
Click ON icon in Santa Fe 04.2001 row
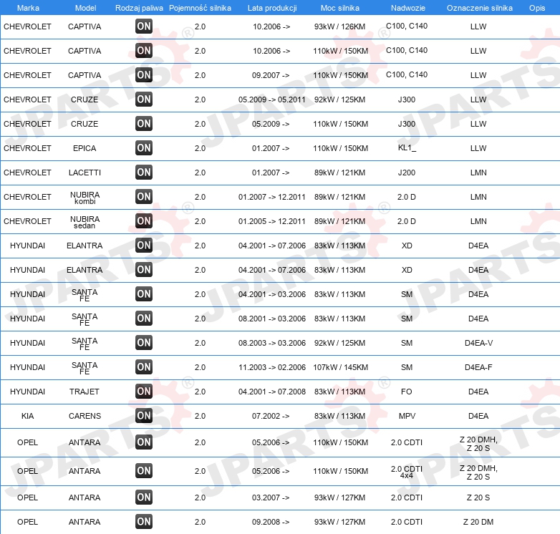pyautogui.click(x=144, y=293)
